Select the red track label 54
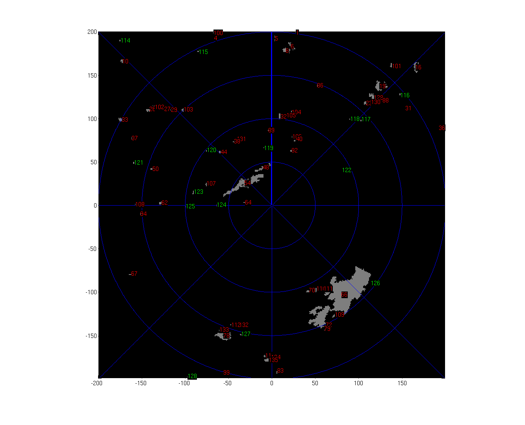The image size is (525, 425). (247, 183)
